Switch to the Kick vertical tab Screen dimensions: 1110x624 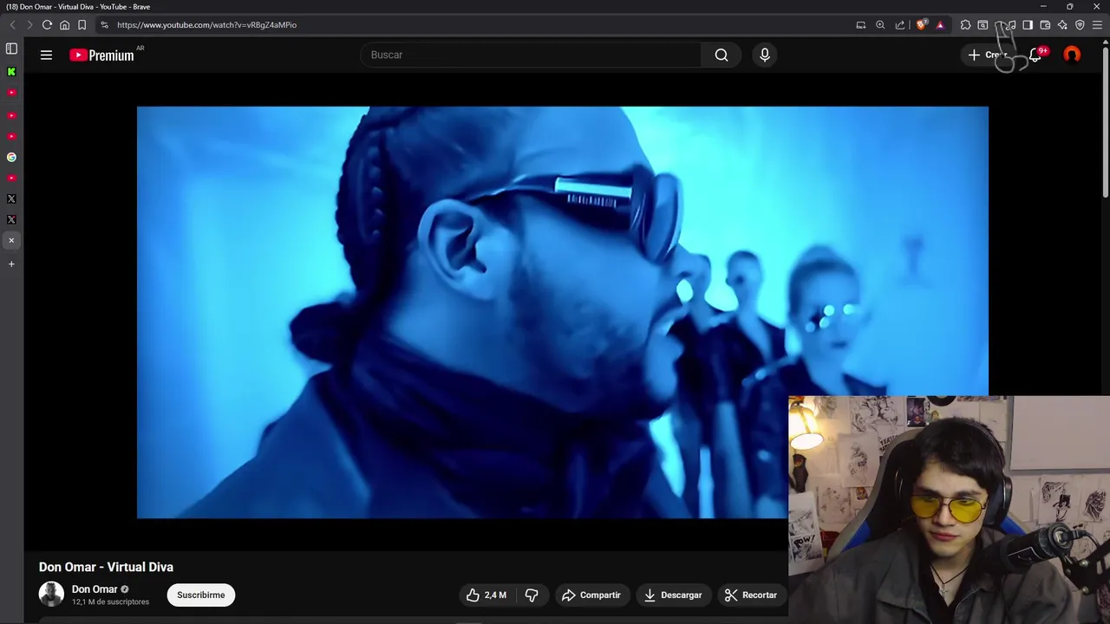[11, 72]
